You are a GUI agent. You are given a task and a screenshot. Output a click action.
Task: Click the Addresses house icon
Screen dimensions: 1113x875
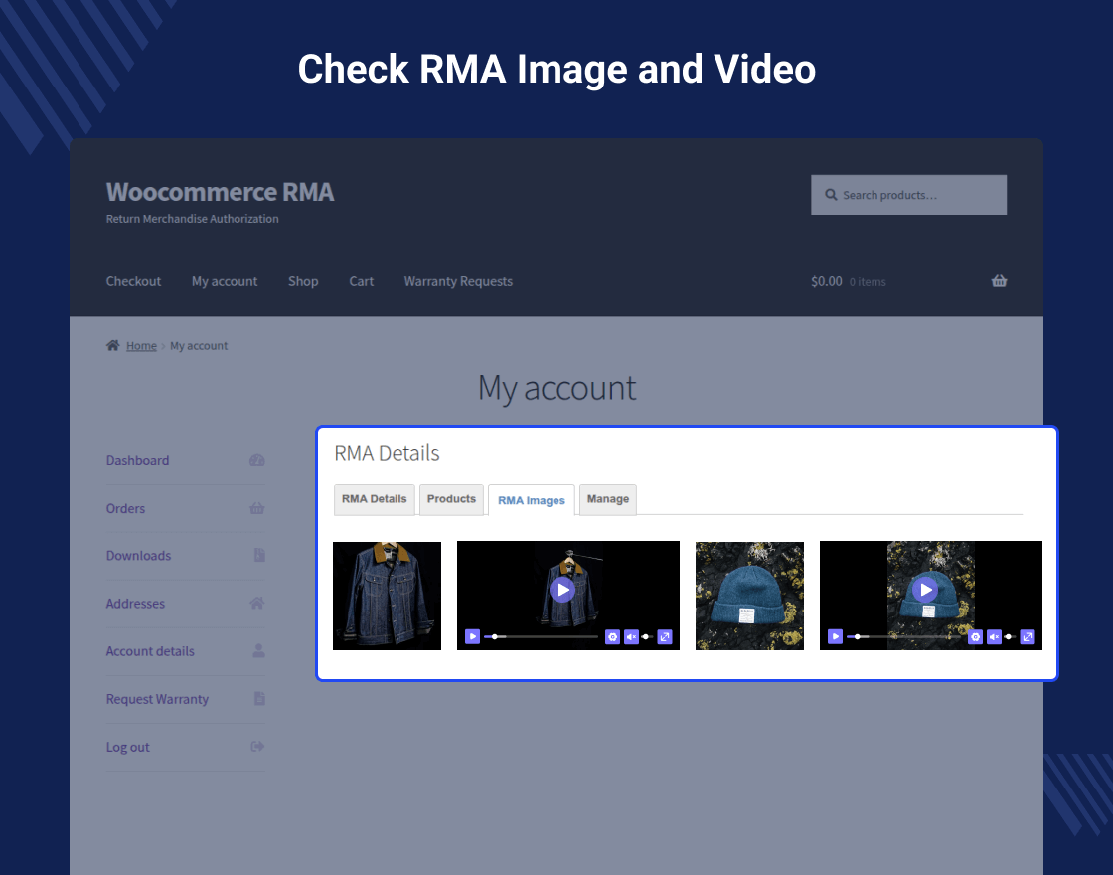point(257,603)
